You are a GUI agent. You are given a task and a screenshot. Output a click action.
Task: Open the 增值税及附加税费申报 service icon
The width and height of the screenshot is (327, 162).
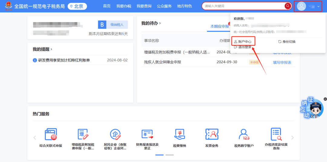[83, 134]
